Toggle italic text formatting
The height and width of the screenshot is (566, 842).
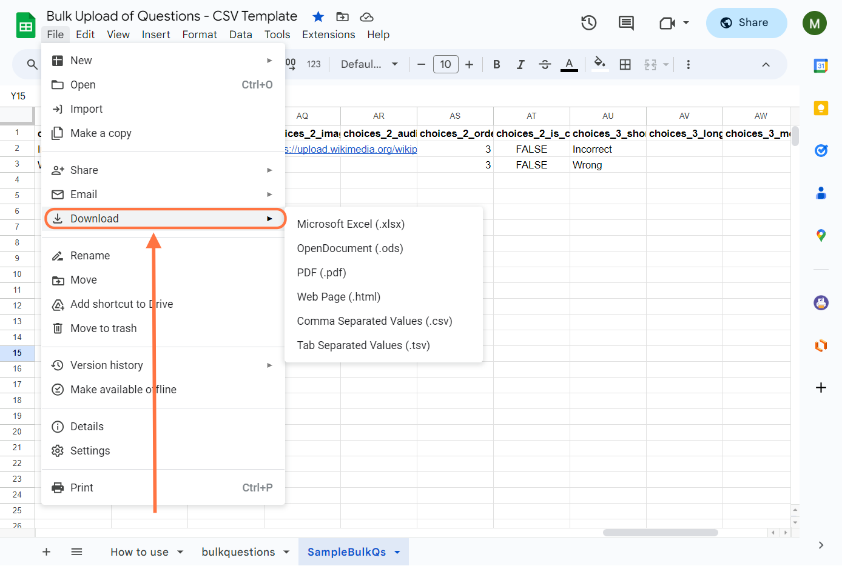(x=520, y=64)
